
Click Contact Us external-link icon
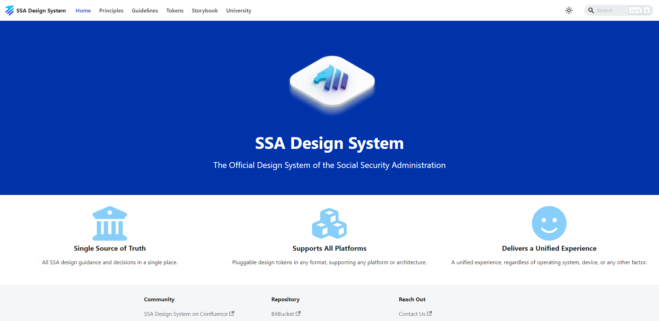coord(429,313)
